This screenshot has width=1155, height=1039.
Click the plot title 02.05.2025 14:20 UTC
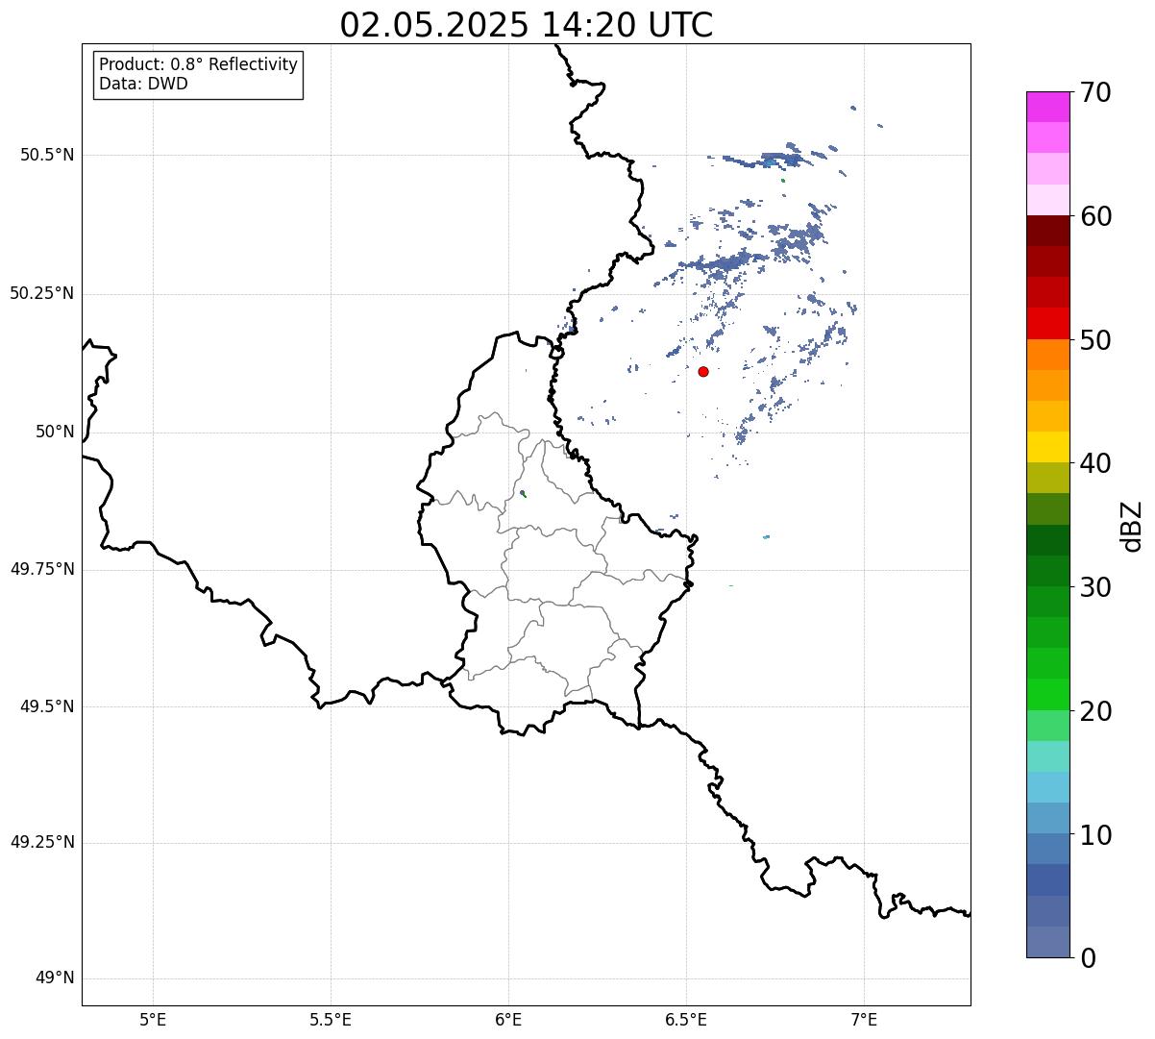527,25
